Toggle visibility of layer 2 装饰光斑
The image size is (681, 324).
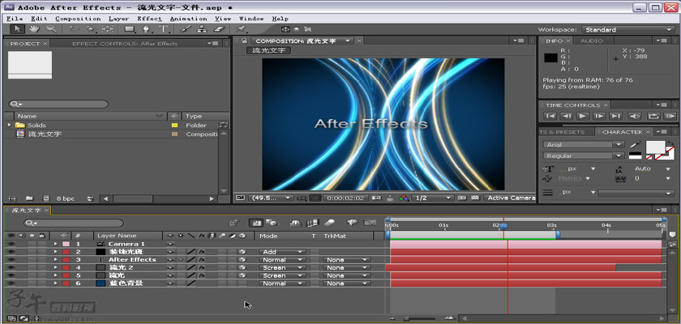[x=11, y=252]
